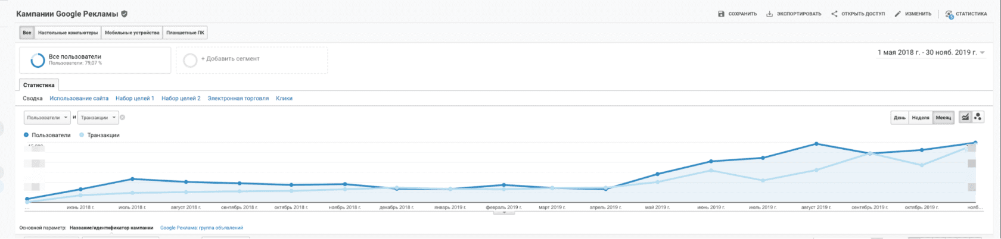The image size is (1001, 239).
Task: Click the save icon next to Сохранить
Action: click(721, 14)
